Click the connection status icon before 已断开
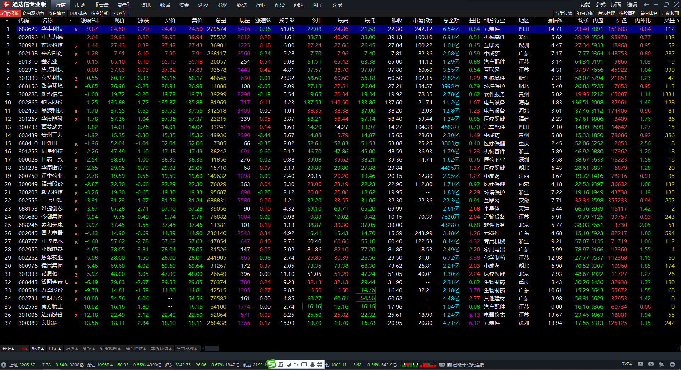 coord(442,365)
